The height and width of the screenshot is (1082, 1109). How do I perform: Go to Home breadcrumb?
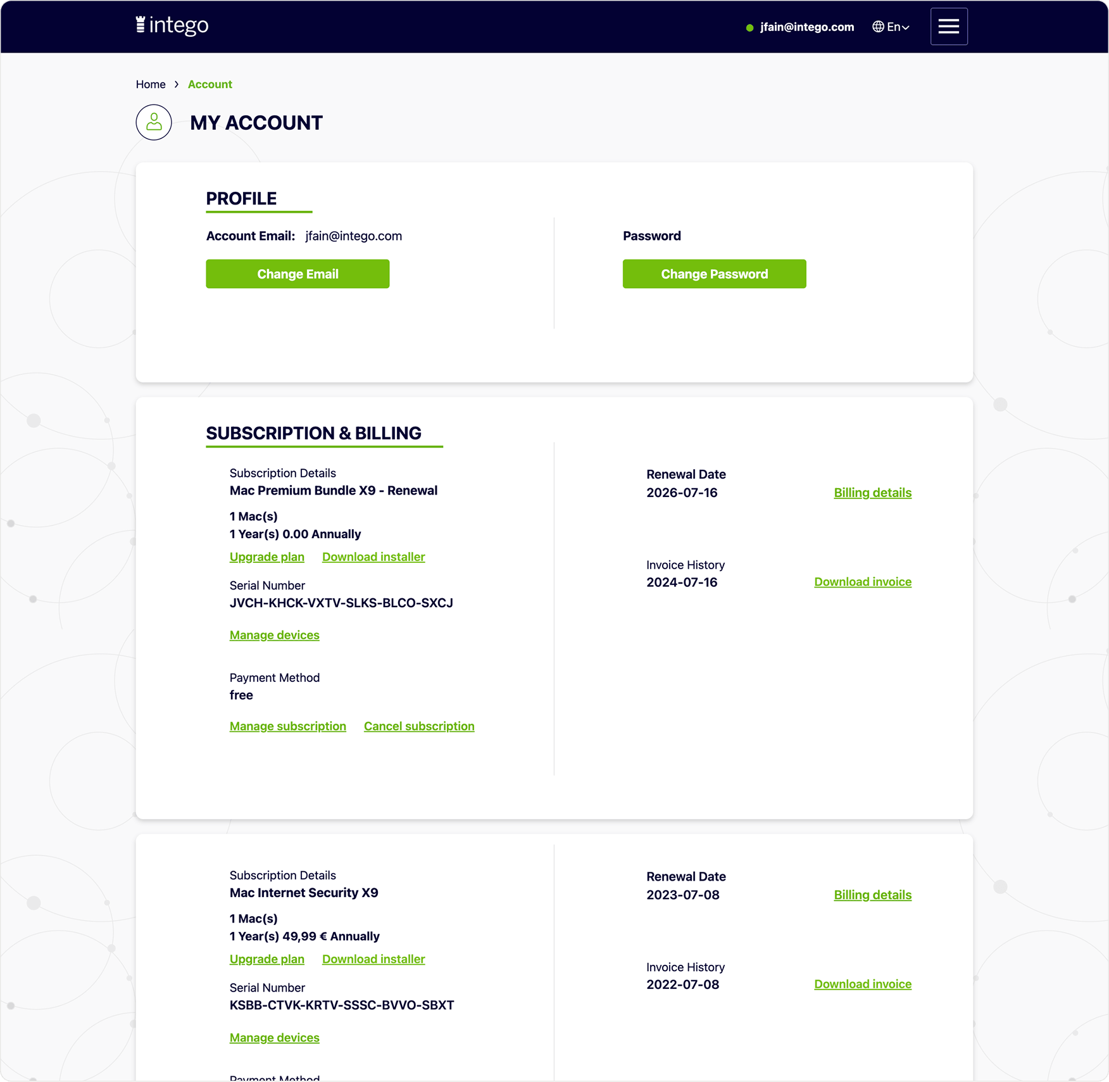coord(151,84)
